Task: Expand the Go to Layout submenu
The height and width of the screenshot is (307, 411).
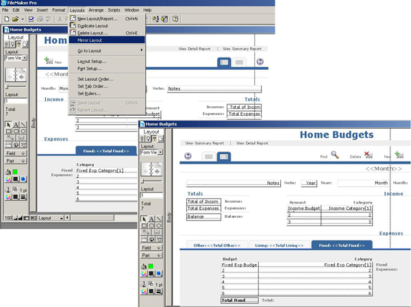Action: pyautogui.click(x=107, y=51)
